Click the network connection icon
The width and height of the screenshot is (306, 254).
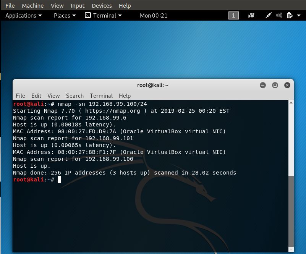point(268,15)
